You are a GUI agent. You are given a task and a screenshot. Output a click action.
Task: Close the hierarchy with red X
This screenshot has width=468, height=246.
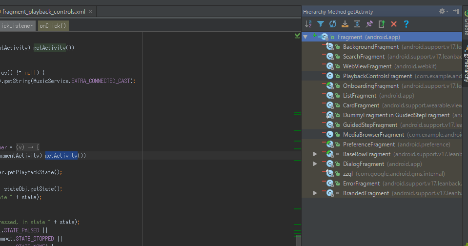click(394, 24)
